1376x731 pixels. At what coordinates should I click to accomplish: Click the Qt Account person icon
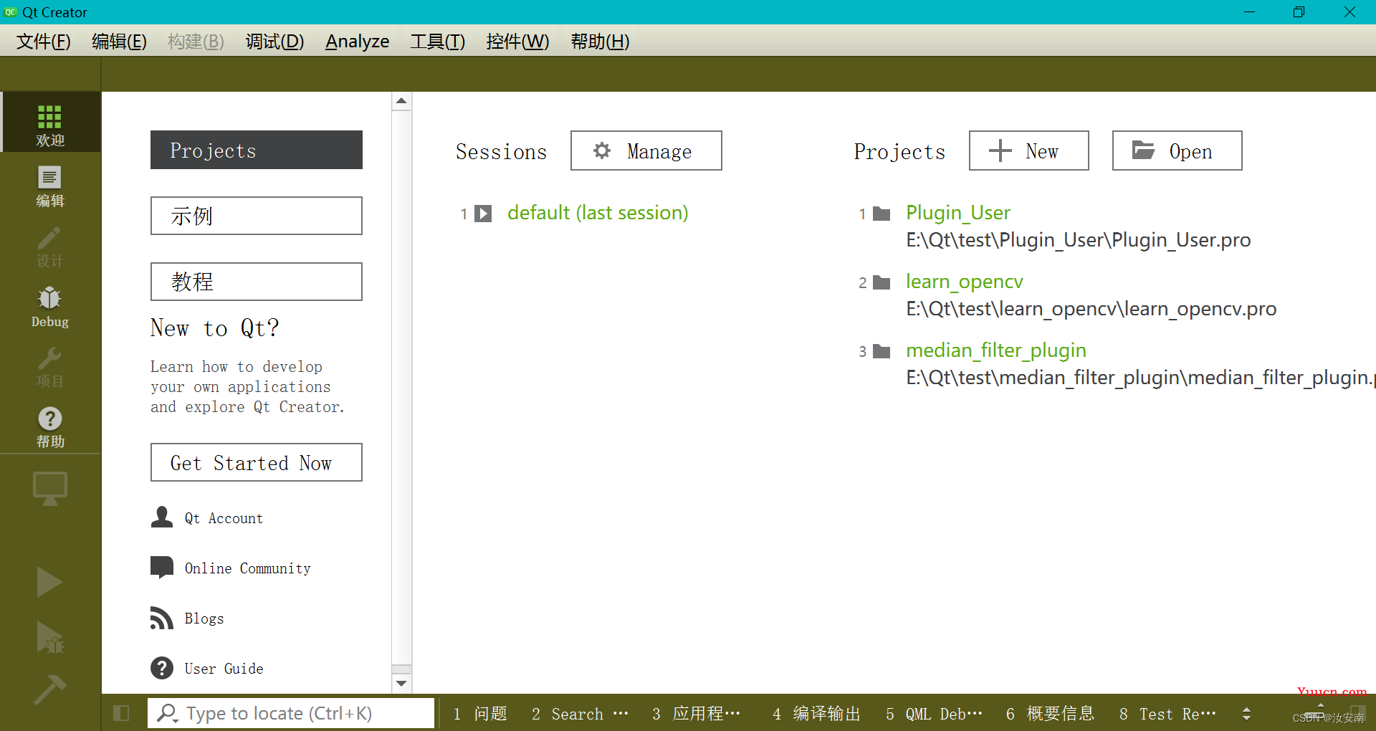pyautogui.click(x=162, y=517)
